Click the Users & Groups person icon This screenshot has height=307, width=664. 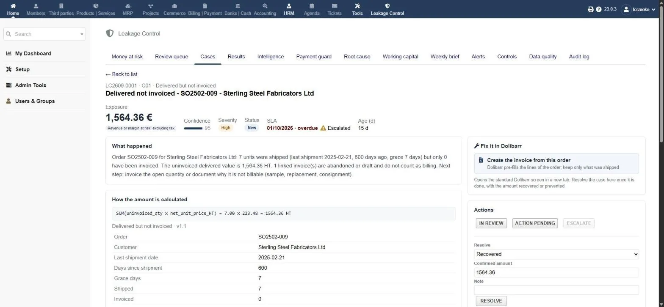click(9, 101)
